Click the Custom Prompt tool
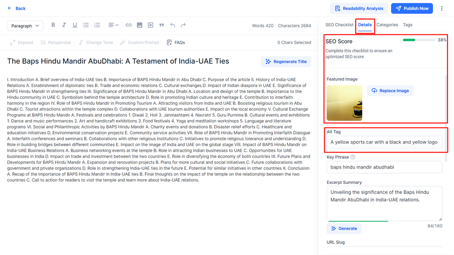 pyautogui.click(x=140, y=42)
